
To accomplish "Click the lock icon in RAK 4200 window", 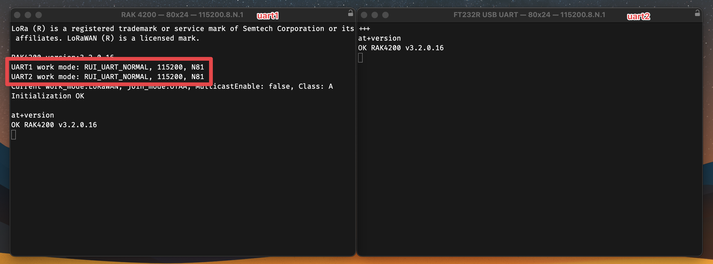I will (350, 13).
